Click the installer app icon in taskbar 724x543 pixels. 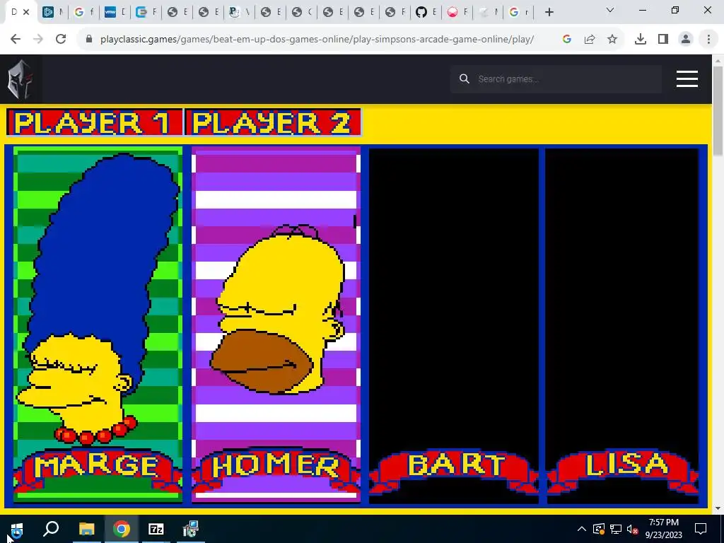[191, 529]
